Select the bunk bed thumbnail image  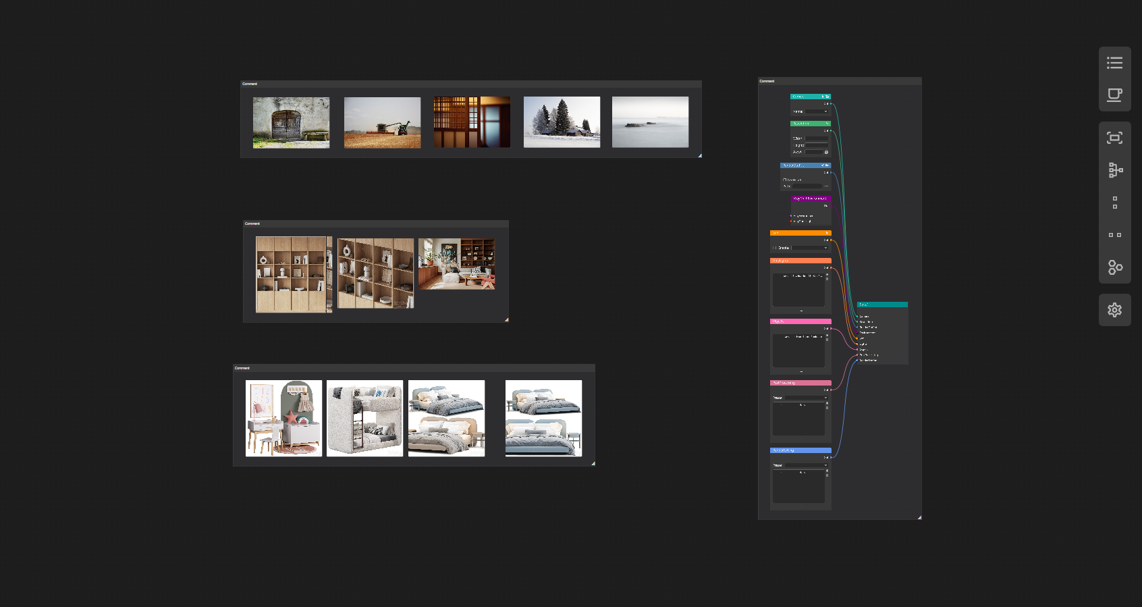[x=364, y=418]
